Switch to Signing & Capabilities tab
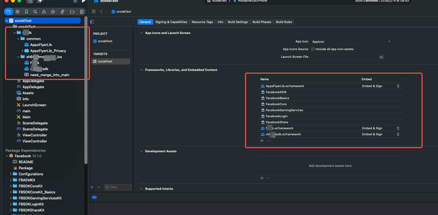This screenshot has width=438, height=215. click(171, 22)
